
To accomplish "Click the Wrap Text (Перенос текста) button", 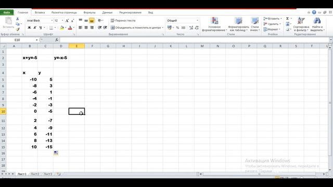I will click(x=123, y=21).
